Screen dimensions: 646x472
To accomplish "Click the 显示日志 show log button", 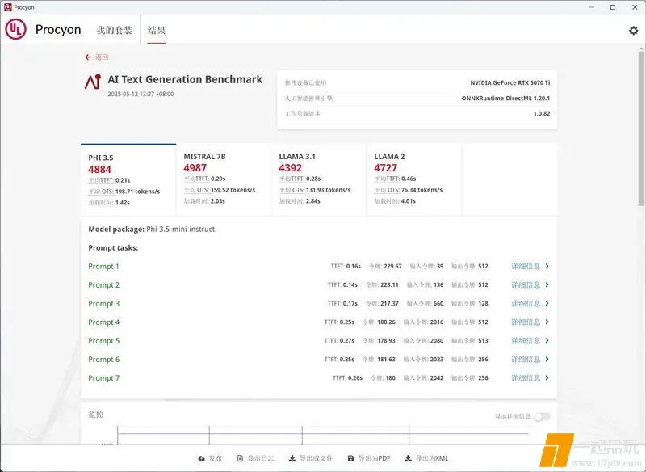I will coord(256,458).
